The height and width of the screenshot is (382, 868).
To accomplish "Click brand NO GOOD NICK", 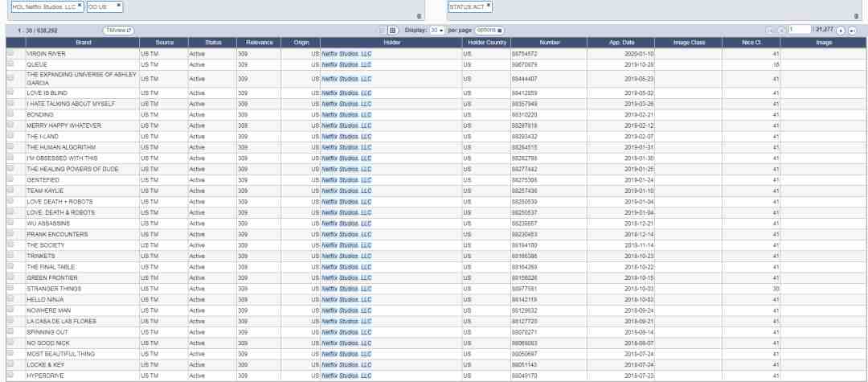I will pos(48,343).
